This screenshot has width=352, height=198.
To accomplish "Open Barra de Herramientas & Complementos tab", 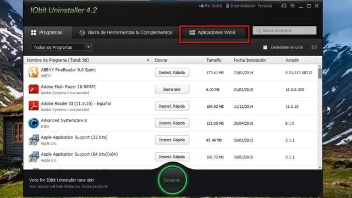I will (126, 32).
